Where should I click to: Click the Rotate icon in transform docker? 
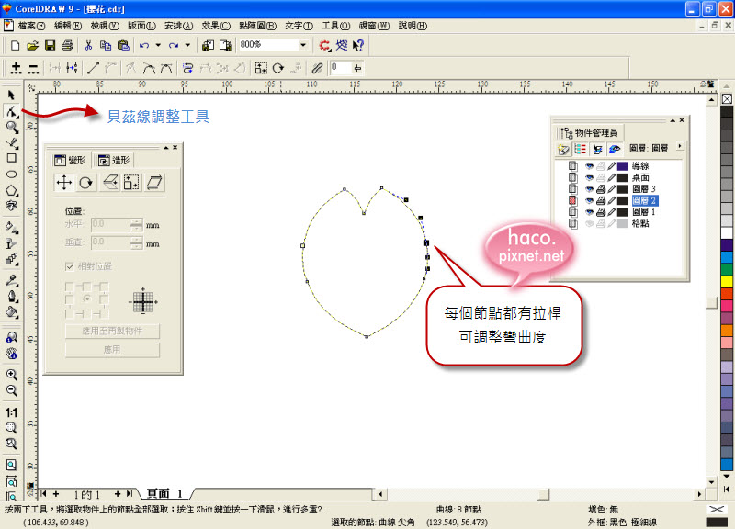[x=85, y=182]
